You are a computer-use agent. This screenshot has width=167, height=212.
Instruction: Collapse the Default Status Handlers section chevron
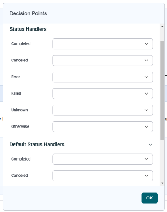tap(150, 144)
